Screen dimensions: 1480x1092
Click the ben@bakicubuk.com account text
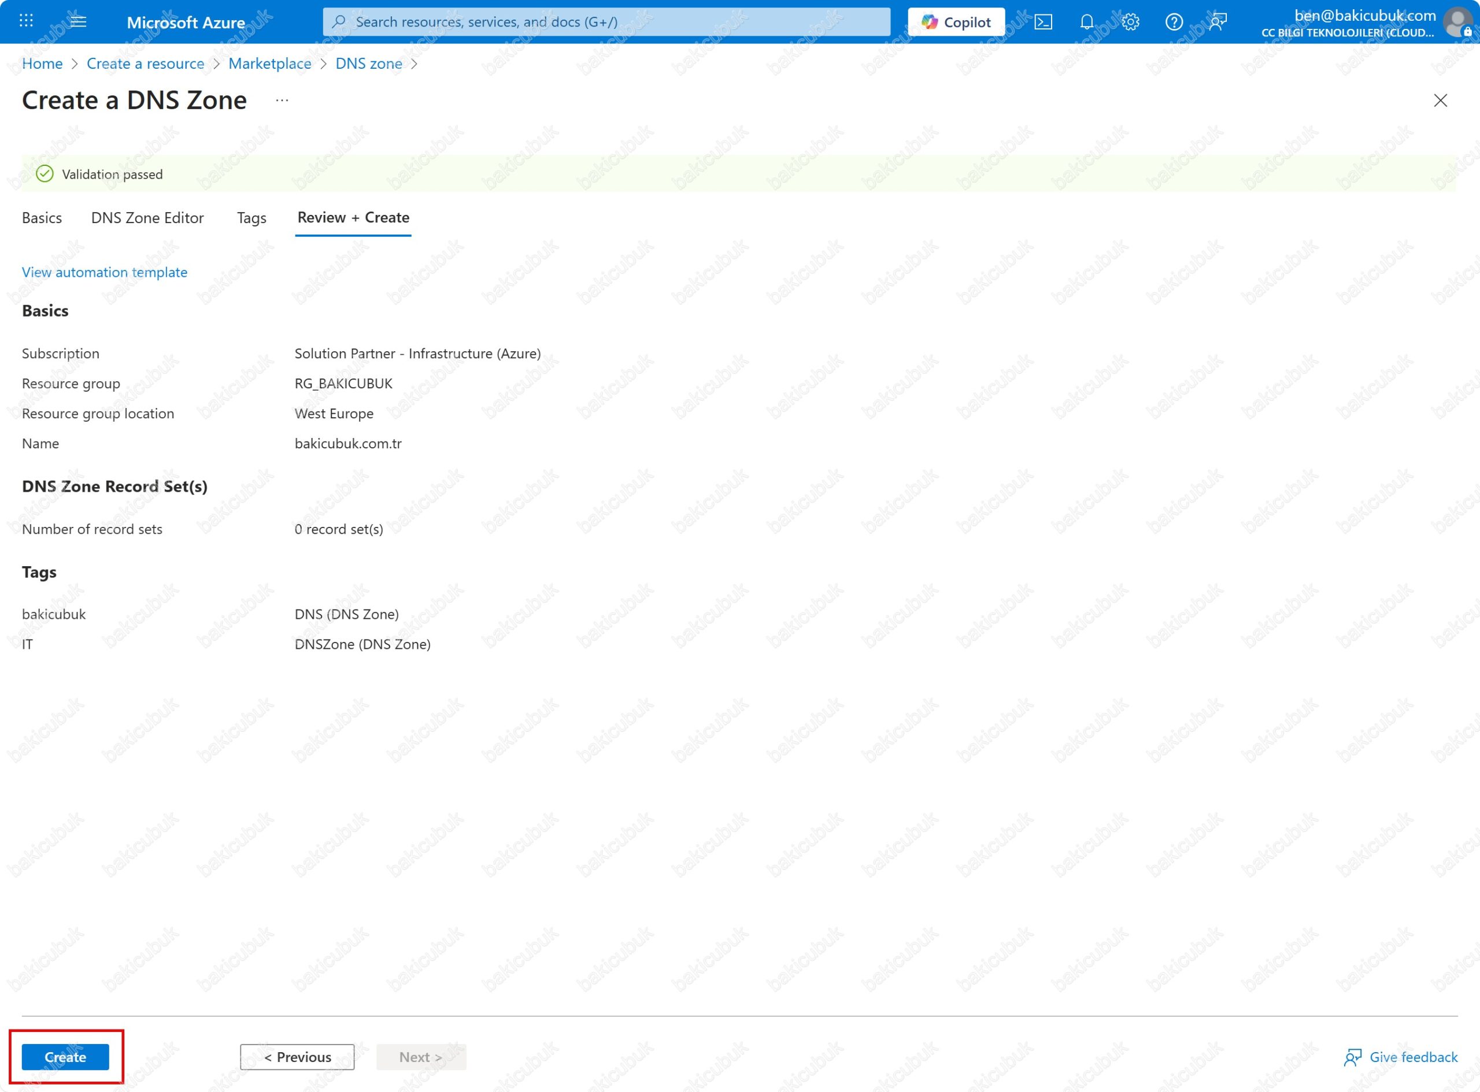[1364, 15]
